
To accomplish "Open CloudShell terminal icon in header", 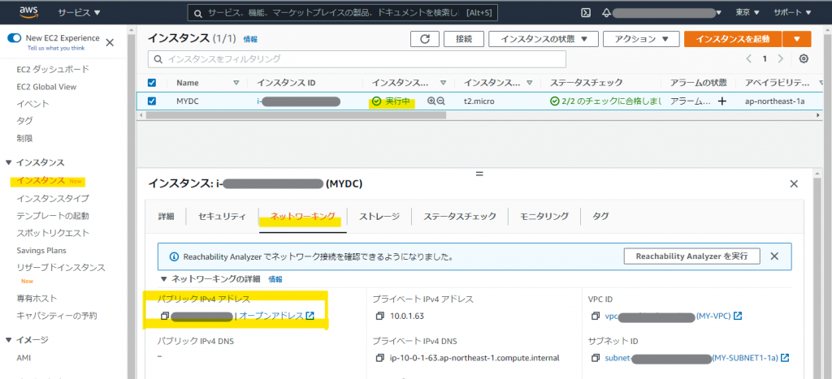I will [x=585, y=13].
